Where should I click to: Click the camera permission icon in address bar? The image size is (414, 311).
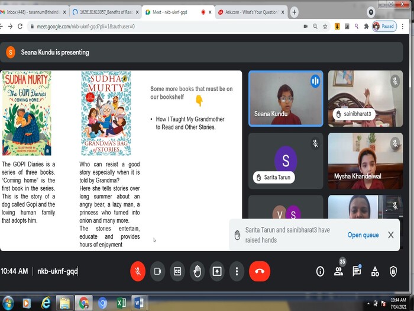(x=306, y=27)
